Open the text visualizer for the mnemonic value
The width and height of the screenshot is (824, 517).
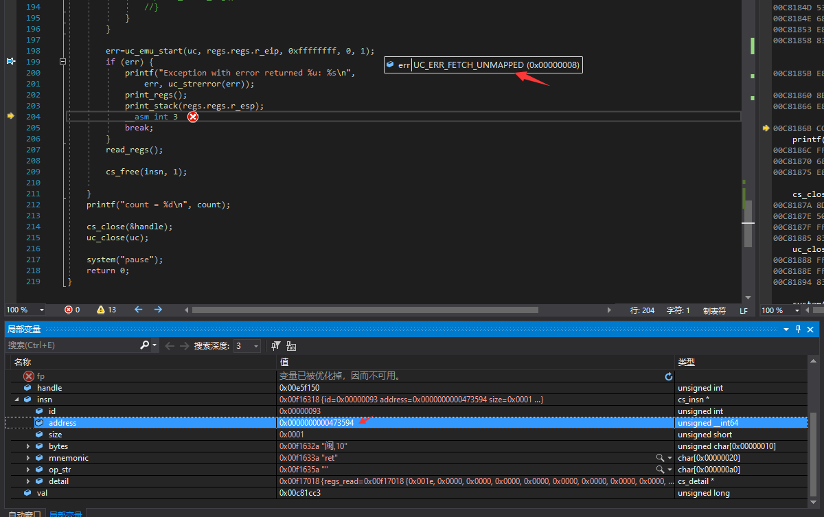660,458
